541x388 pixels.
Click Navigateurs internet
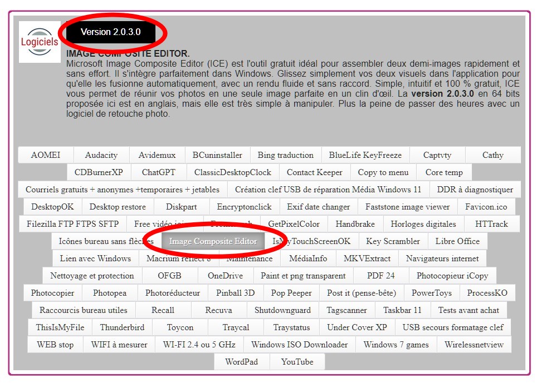tap(442, 258)
